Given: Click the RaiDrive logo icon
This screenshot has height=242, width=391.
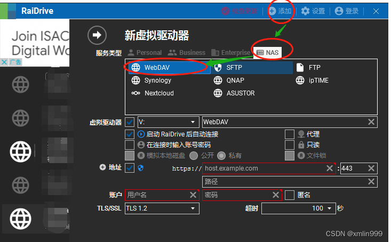Looking at the screenshot, I should tap(8, 11).
